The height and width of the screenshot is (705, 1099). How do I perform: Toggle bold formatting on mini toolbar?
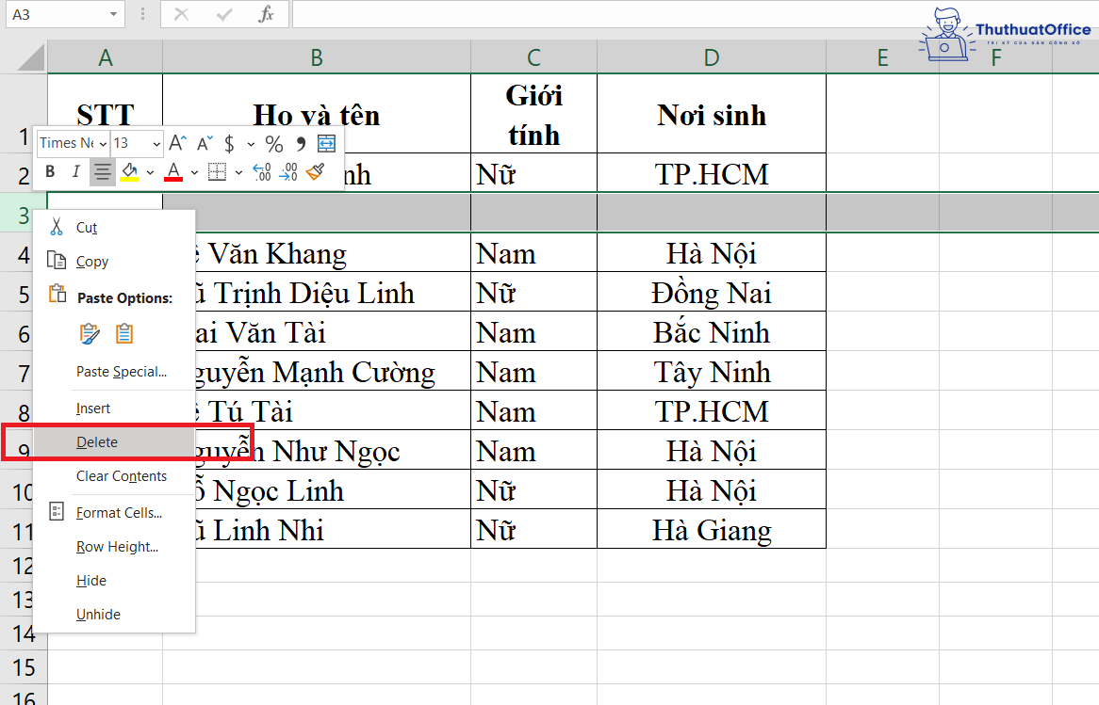(x=49, y=172)
